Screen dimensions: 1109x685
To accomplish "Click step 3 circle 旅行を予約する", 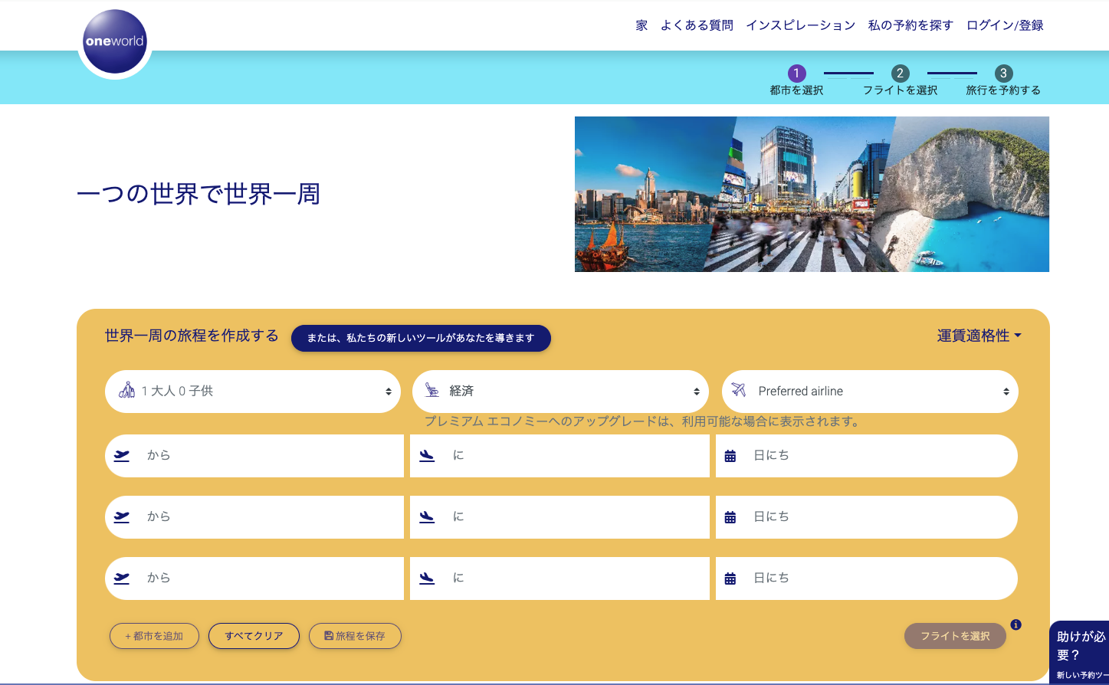I will (x=1003, y=74).
